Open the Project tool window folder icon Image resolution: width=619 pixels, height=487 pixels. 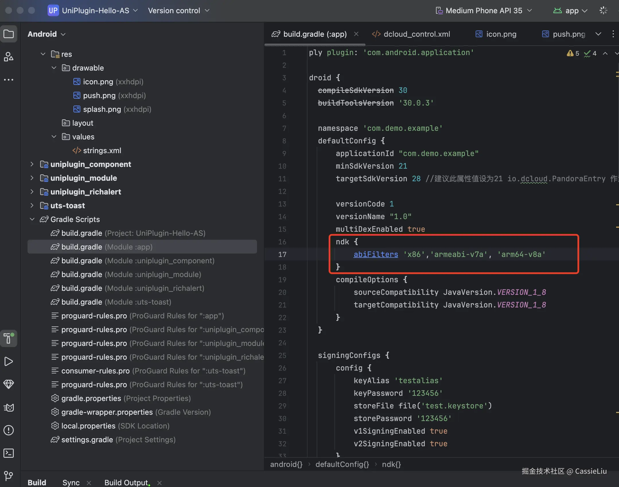(x=9, y=34)
